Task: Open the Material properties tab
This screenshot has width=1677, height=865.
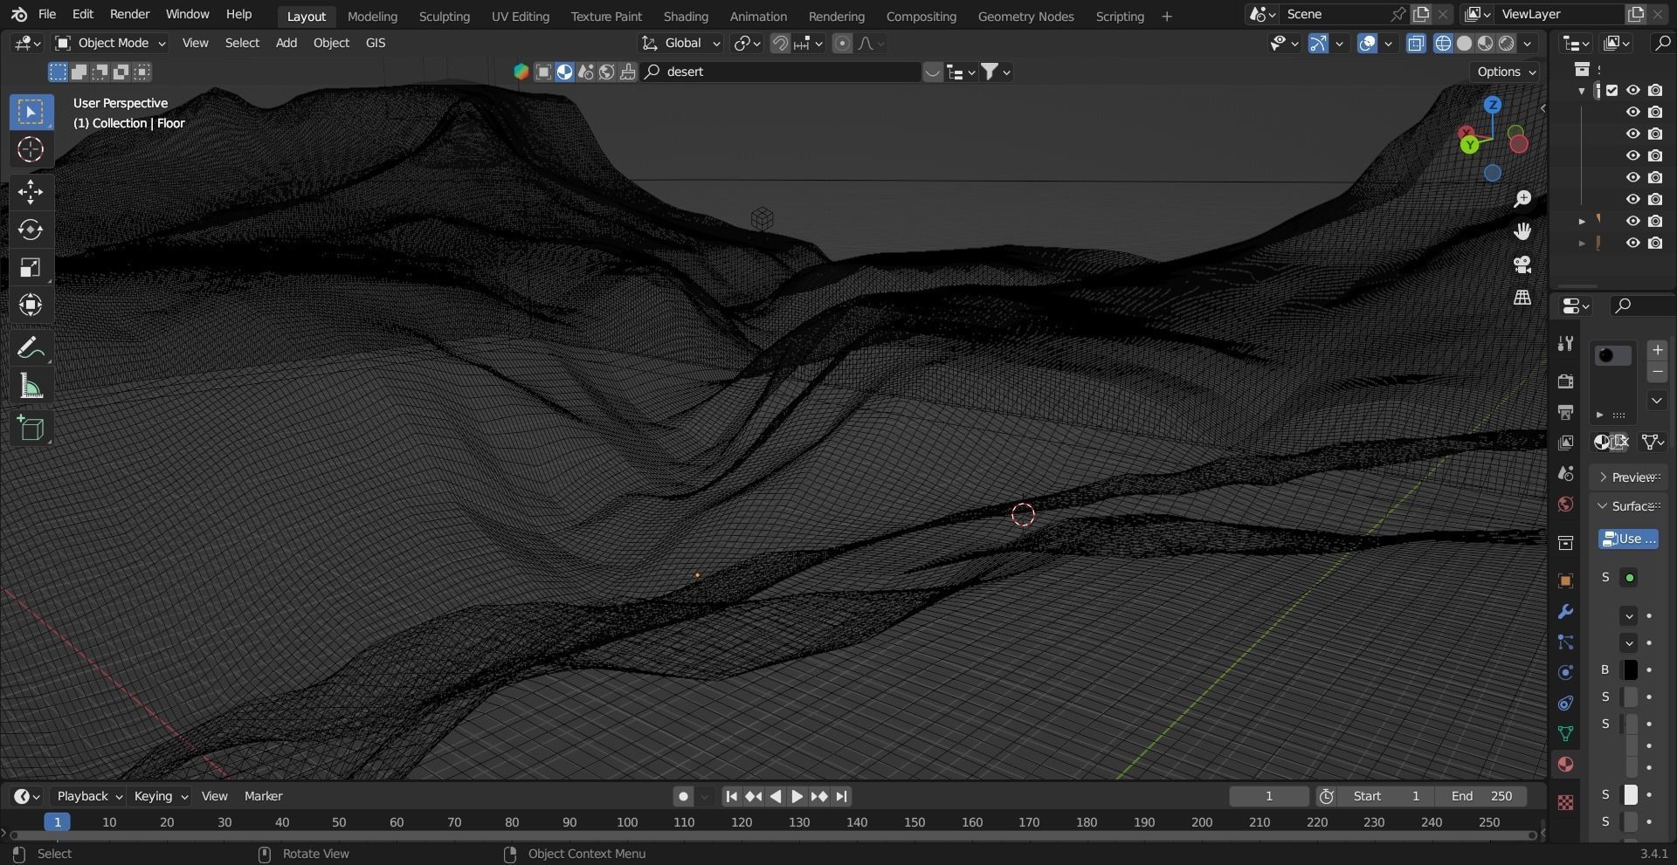Action: [1565, 765]
